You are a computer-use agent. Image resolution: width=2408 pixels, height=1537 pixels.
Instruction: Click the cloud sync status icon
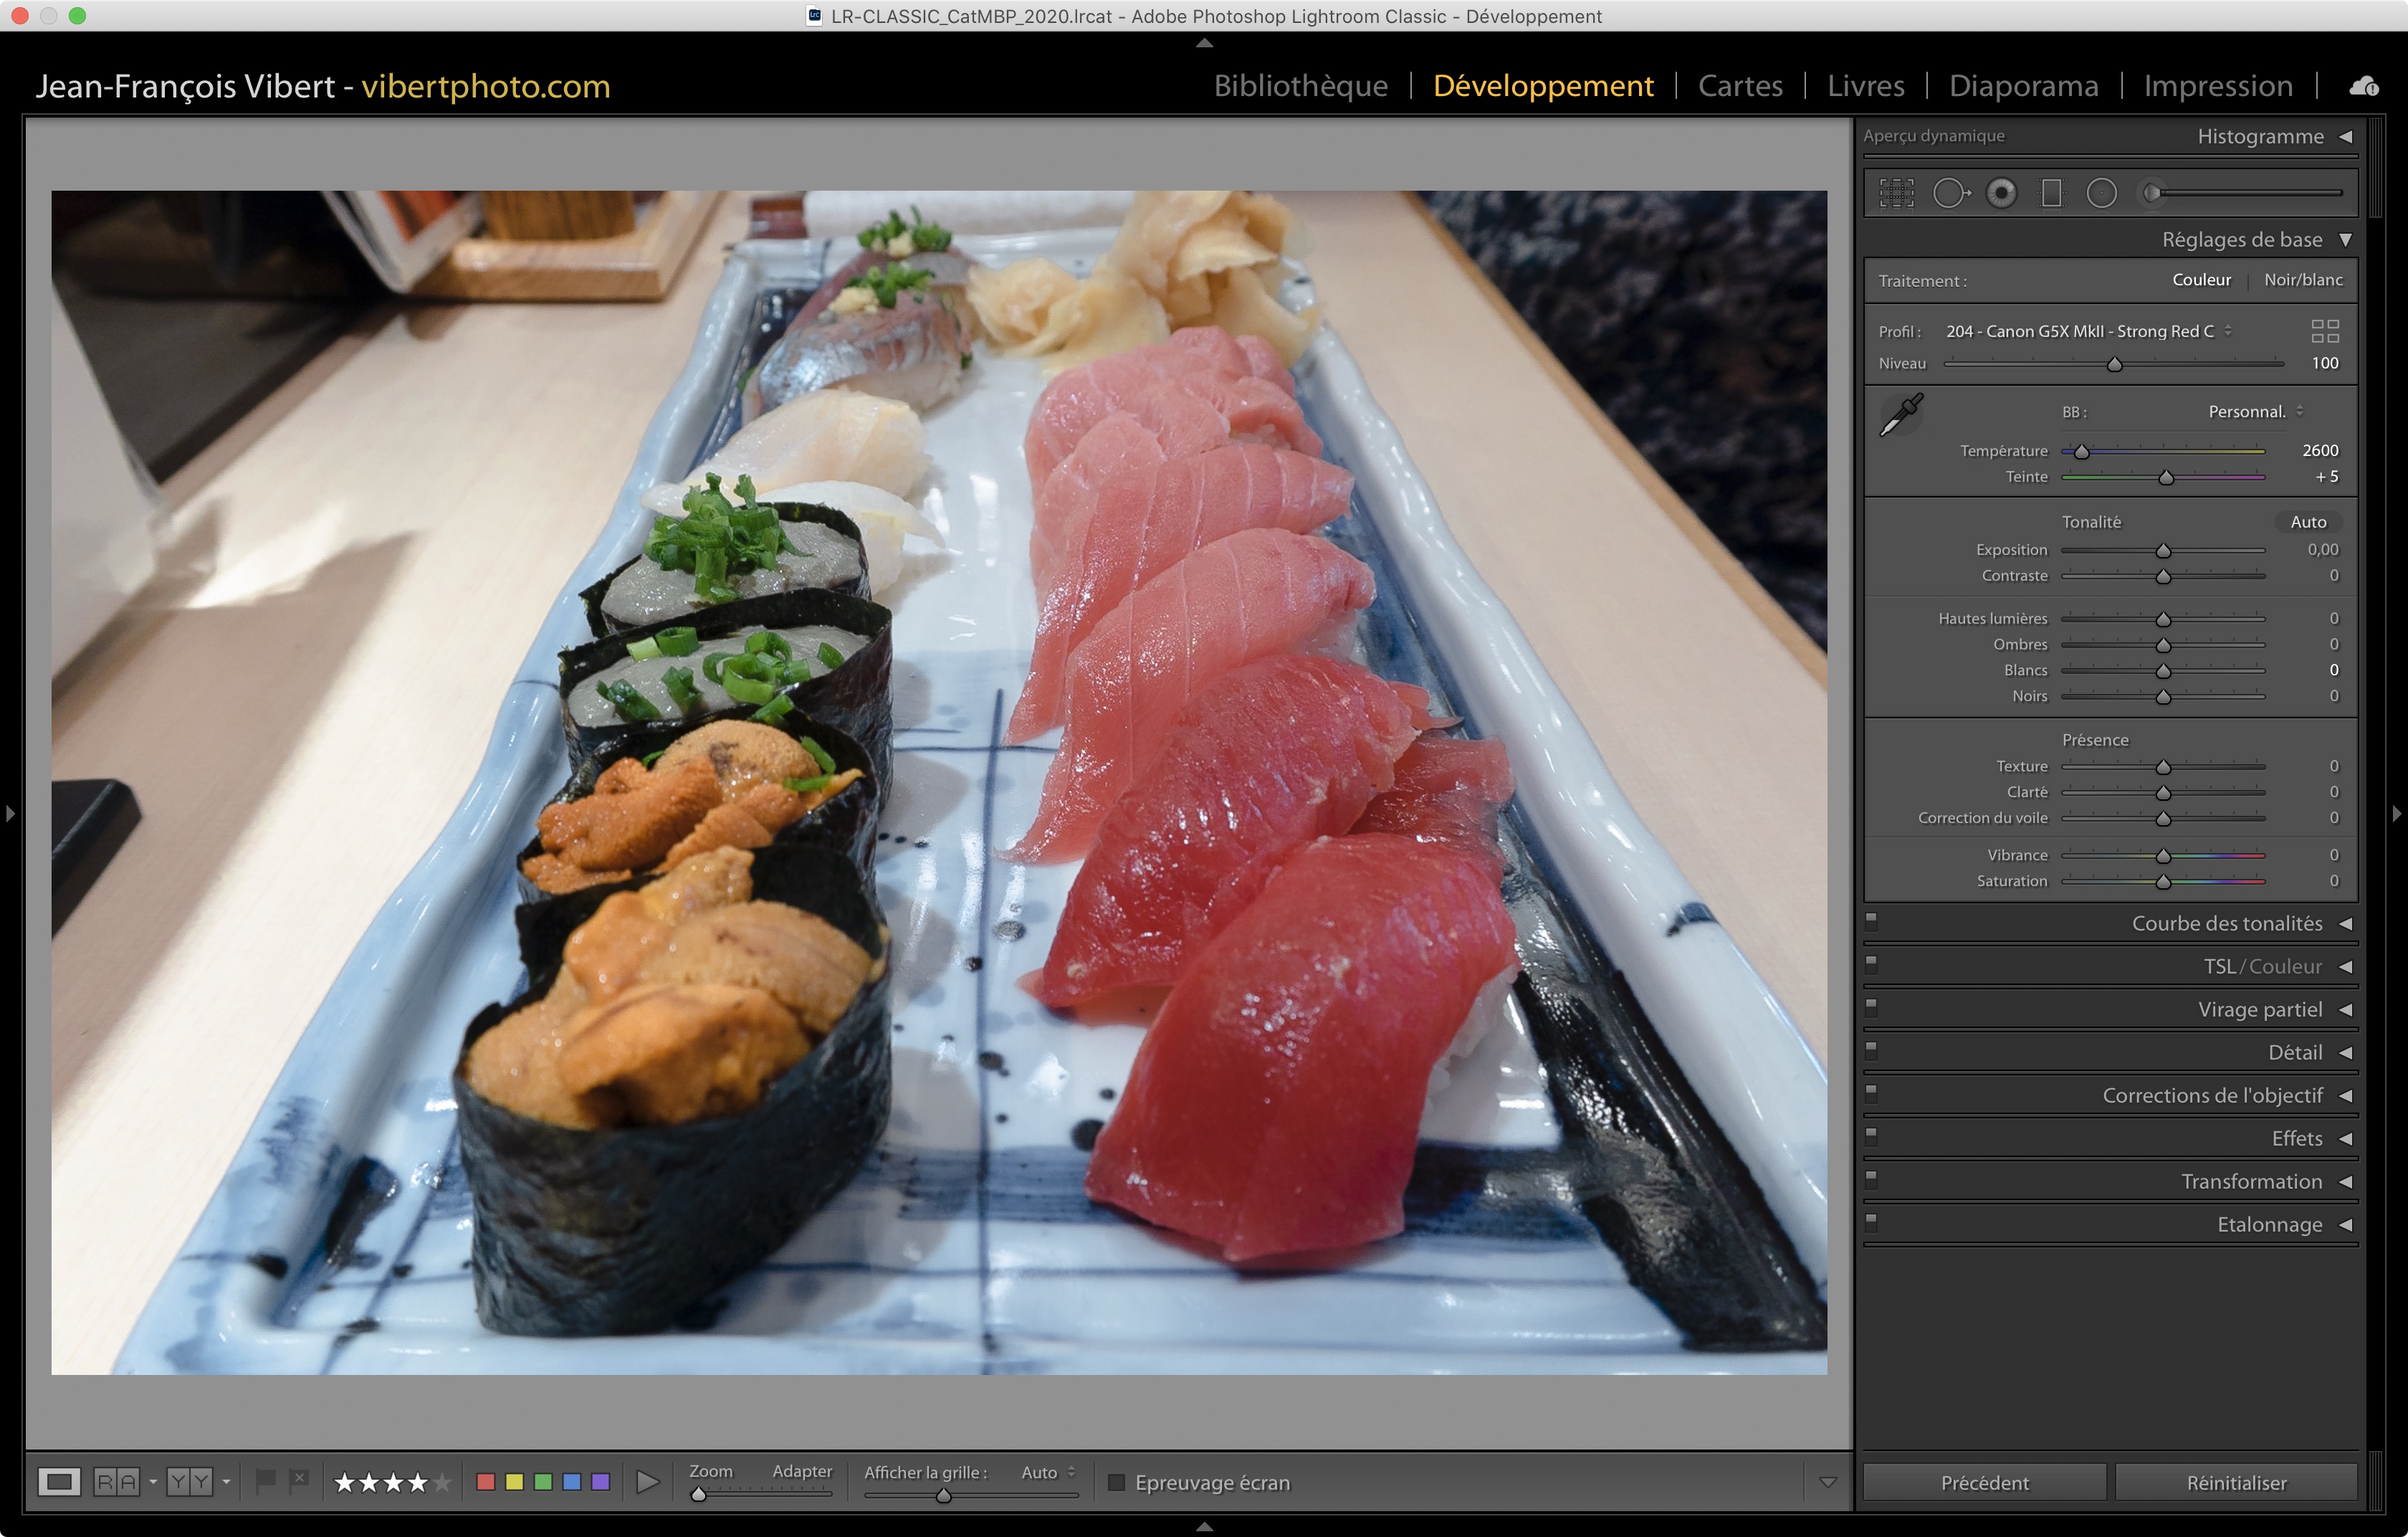[x=2364, y=86]
